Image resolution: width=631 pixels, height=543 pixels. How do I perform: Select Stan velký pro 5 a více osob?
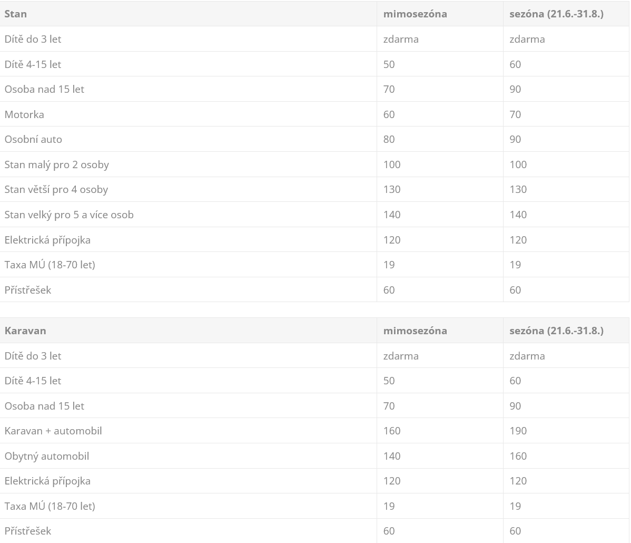pyautogui.click(x=69, y=215)
